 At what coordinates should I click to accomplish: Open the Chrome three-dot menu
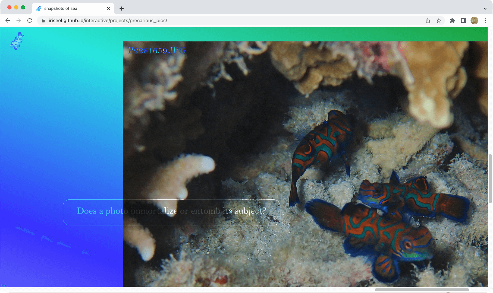click(485, 21)
